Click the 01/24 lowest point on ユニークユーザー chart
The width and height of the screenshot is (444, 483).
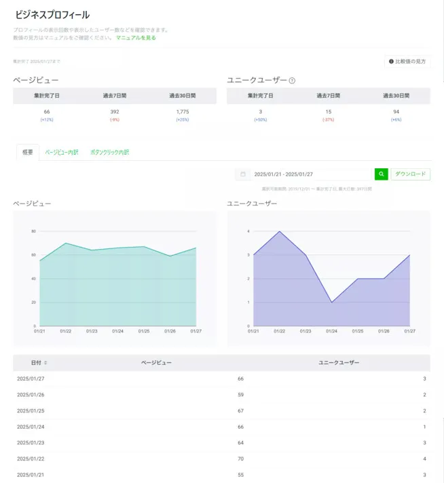331,303
